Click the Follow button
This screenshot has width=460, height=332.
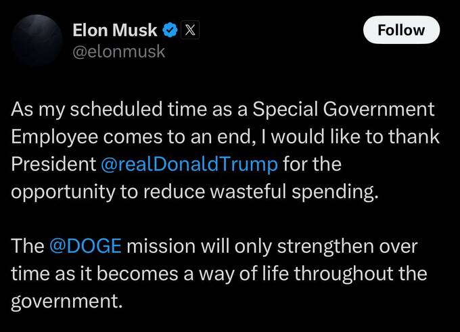(x=400, y=30)
